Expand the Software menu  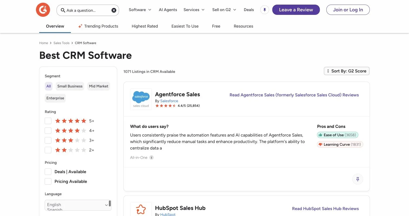click(140, 10)
